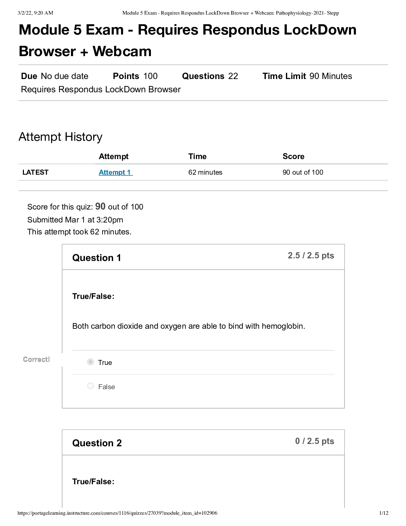
Task: Click the Attempt History heading
Action: (x=60, y=137)
